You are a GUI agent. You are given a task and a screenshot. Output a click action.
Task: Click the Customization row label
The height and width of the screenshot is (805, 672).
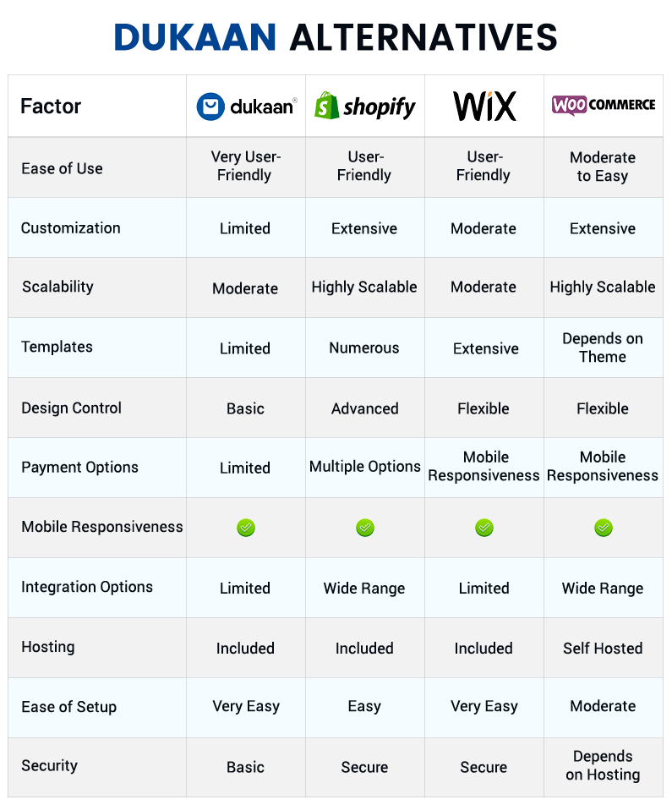[71, 228]
